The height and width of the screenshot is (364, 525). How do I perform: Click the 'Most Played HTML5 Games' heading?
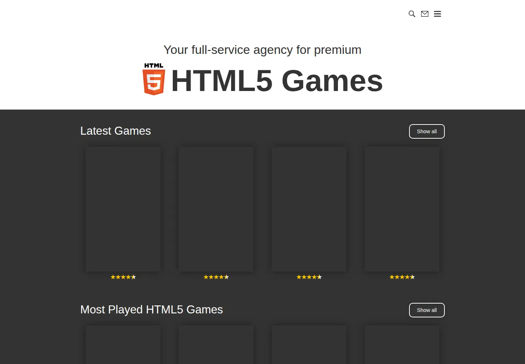coord(152,309)
